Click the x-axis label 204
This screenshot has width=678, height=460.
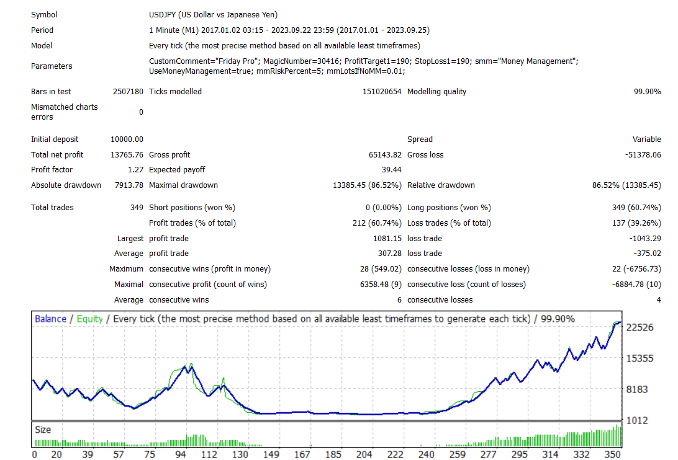click(x=364, y=454)
